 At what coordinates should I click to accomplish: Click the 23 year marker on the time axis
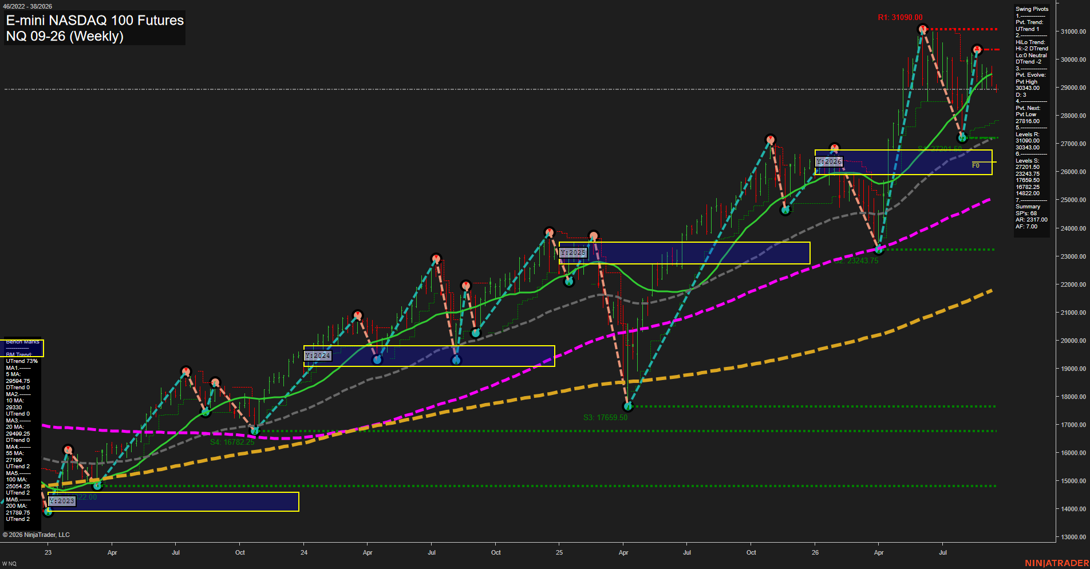(x=48, y=552)
